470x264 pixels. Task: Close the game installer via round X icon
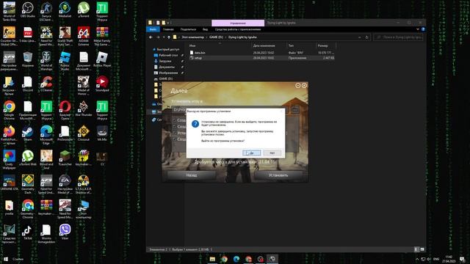[x=304, y=86]
